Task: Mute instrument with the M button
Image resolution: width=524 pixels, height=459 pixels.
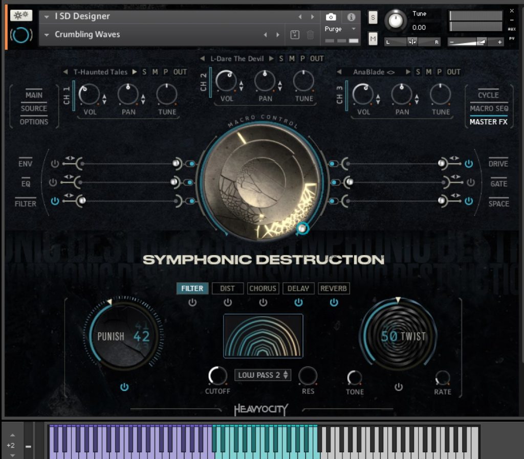Action: click(373, 39)
